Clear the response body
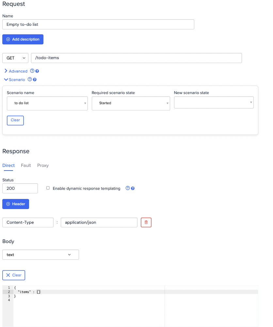273x327 pixels. (x=14, y=275)
